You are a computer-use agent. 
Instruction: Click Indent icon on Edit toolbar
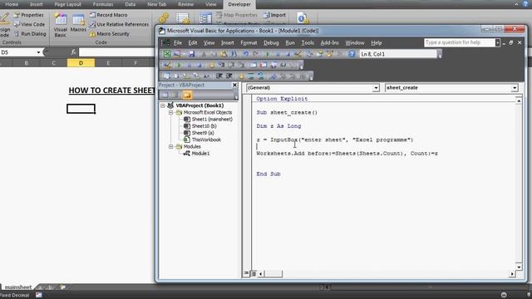[219, 76]
